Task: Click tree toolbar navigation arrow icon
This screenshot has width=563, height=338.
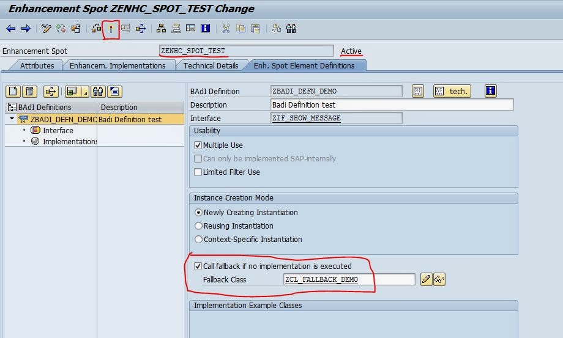Action: [51, 92]
